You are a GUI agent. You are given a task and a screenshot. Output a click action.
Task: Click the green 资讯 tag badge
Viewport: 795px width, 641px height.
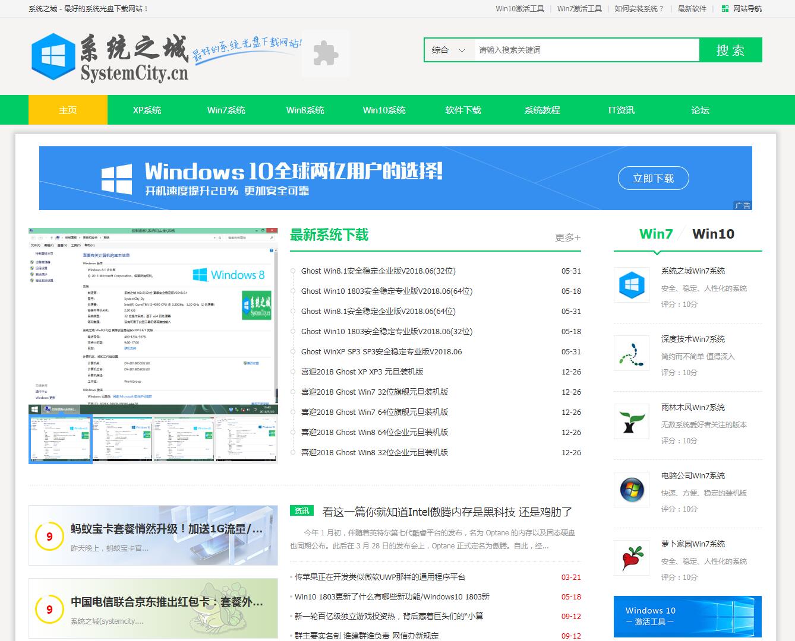302,510
